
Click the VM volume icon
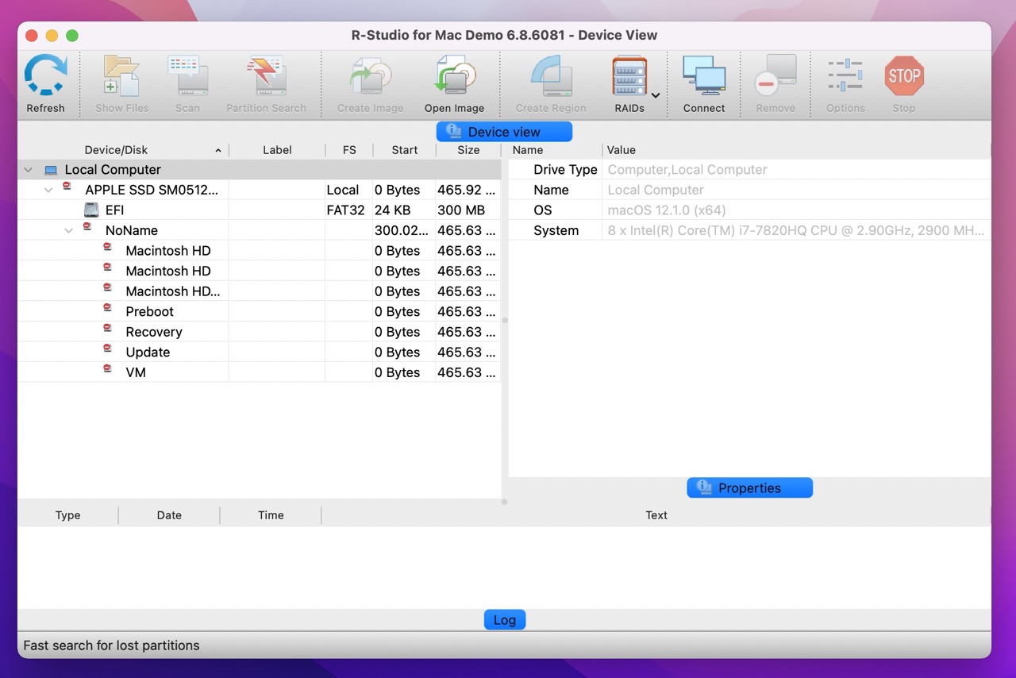107,368
